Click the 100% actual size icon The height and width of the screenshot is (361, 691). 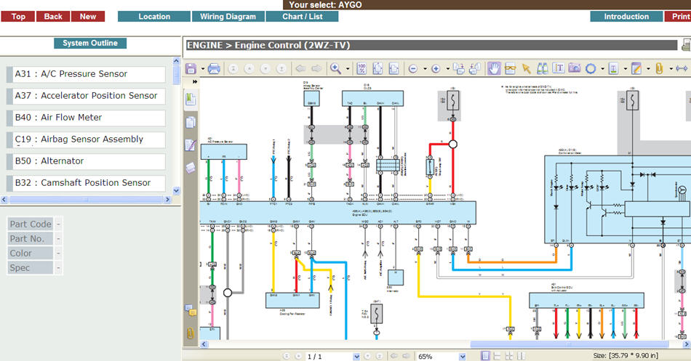pos(362,69)
